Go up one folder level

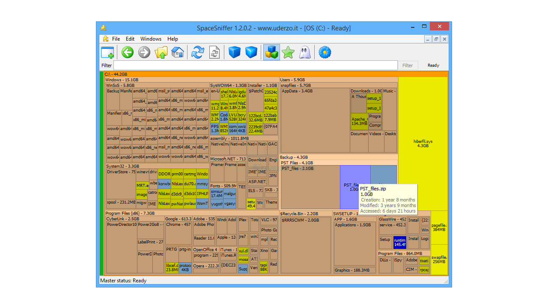pyautogui.click(x=161, y=52)
